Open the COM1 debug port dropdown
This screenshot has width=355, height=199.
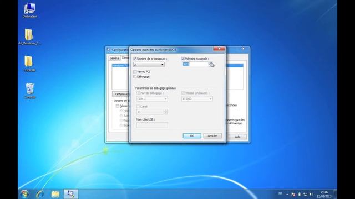click(x=152, y=99)
